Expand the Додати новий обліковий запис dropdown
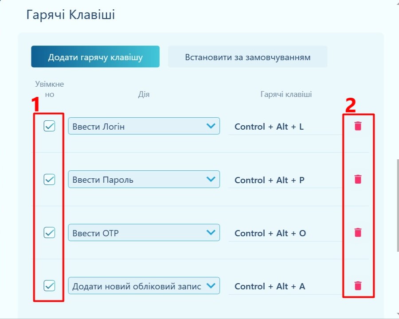The image size is (399, 319). [x=144, y=286]
